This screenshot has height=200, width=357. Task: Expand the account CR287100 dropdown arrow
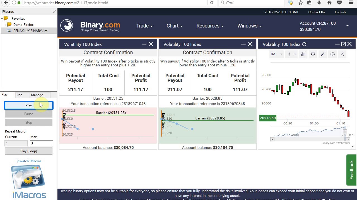coord(348,26)
